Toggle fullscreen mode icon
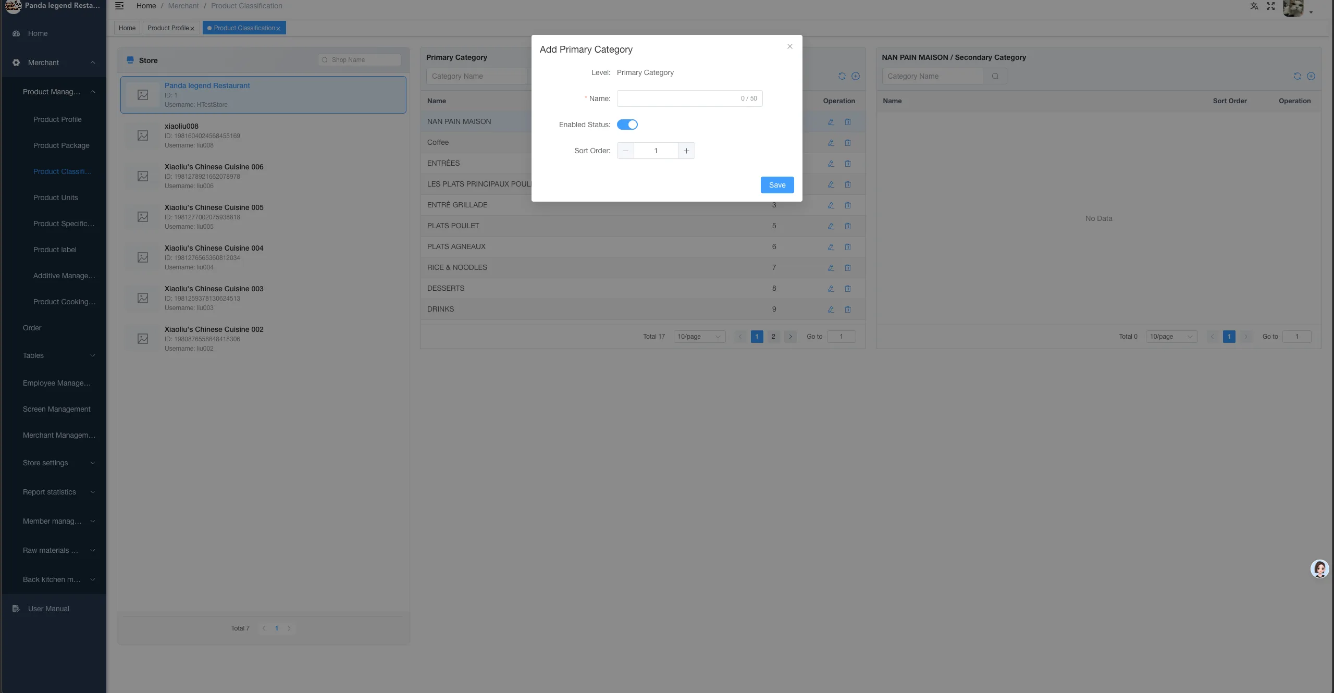 [1271, 6]
